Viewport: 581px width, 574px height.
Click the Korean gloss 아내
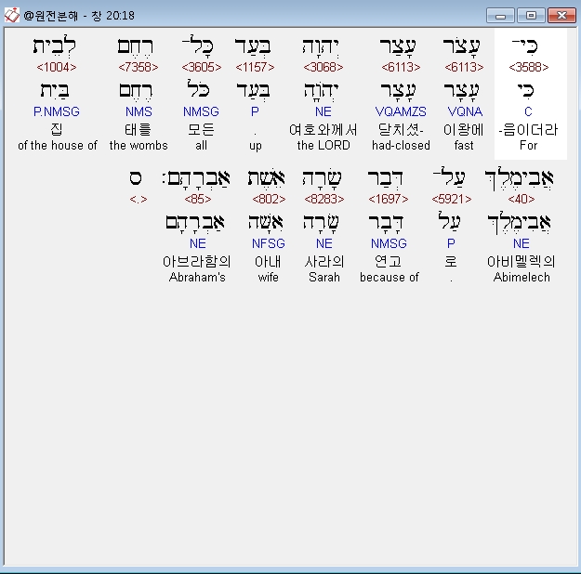268,261
